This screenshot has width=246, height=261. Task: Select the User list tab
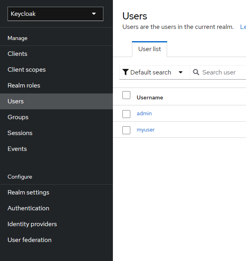point(149,49)
